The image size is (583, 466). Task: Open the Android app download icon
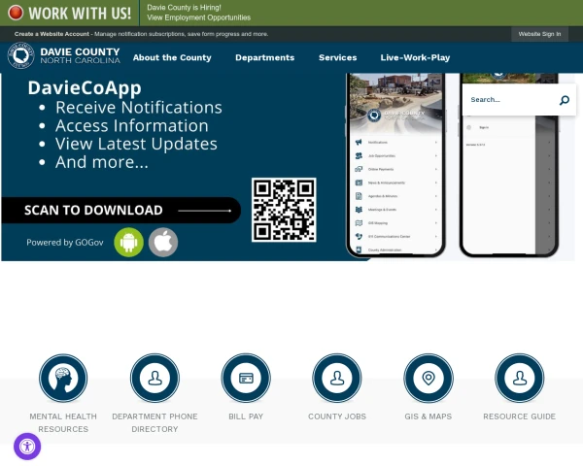point(128,243)
